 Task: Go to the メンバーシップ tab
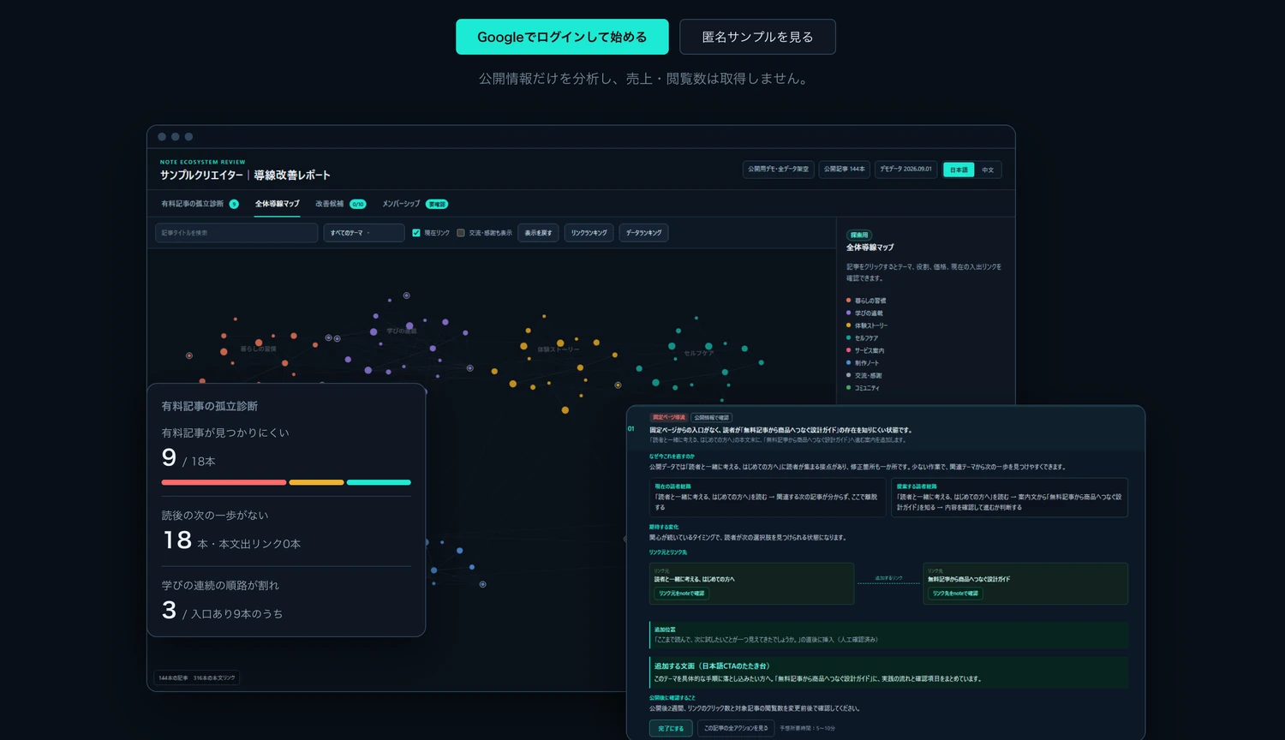pos(415,204)
